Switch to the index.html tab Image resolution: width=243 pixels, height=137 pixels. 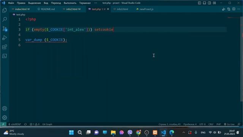[21, 9]
